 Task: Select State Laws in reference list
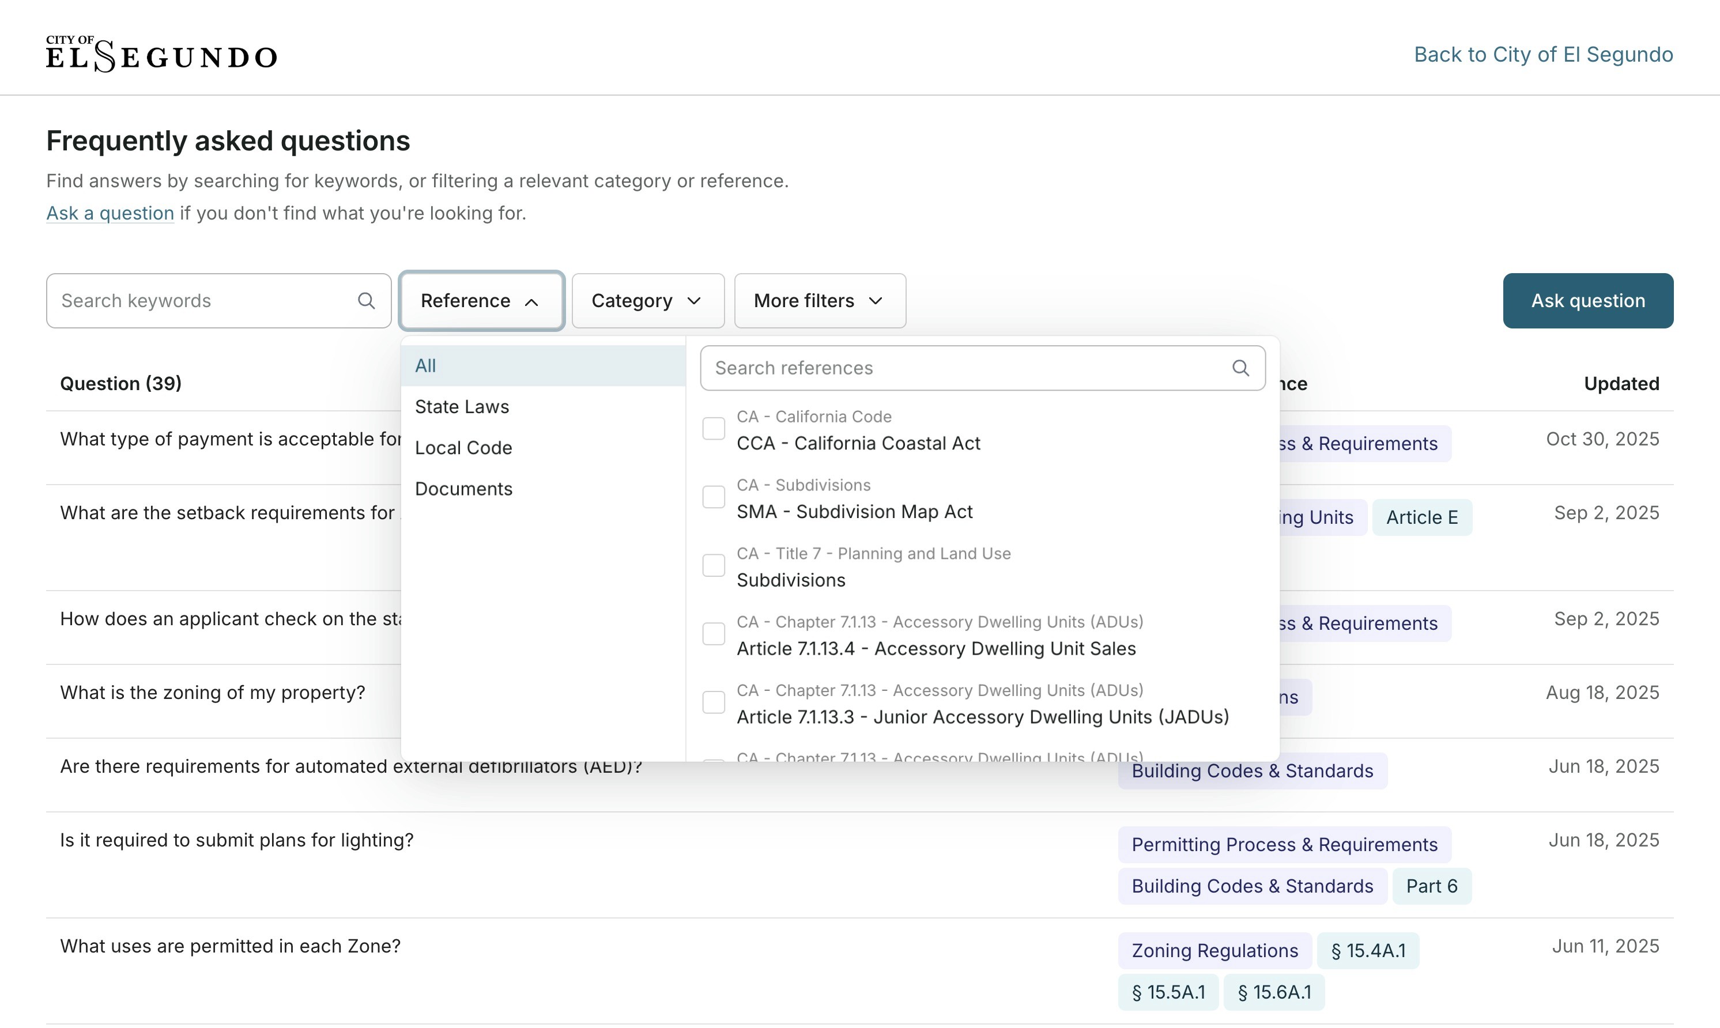(x=462, y=407)
